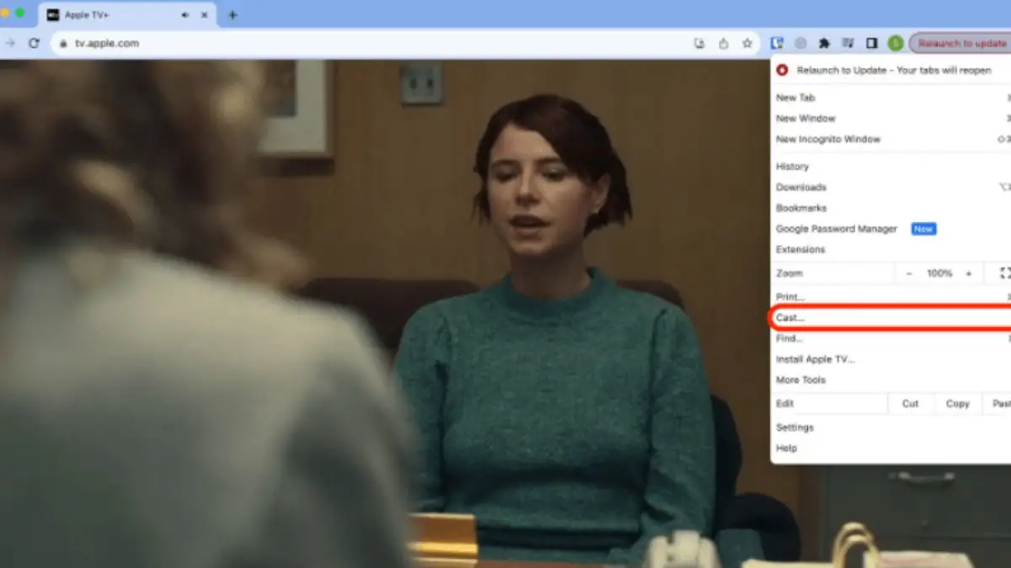Open Extensions from the menu
The image size is (1011, 568).
[891, 249]
